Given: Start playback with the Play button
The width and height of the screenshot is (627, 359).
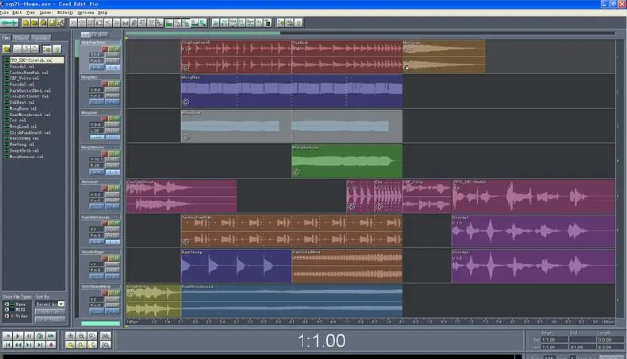Looking at the screenshot, I should (x=18, y=336).
